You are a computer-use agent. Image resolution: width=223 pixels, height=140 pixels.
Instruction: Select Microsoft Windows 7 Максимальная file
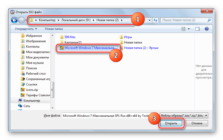coord(89,48)
